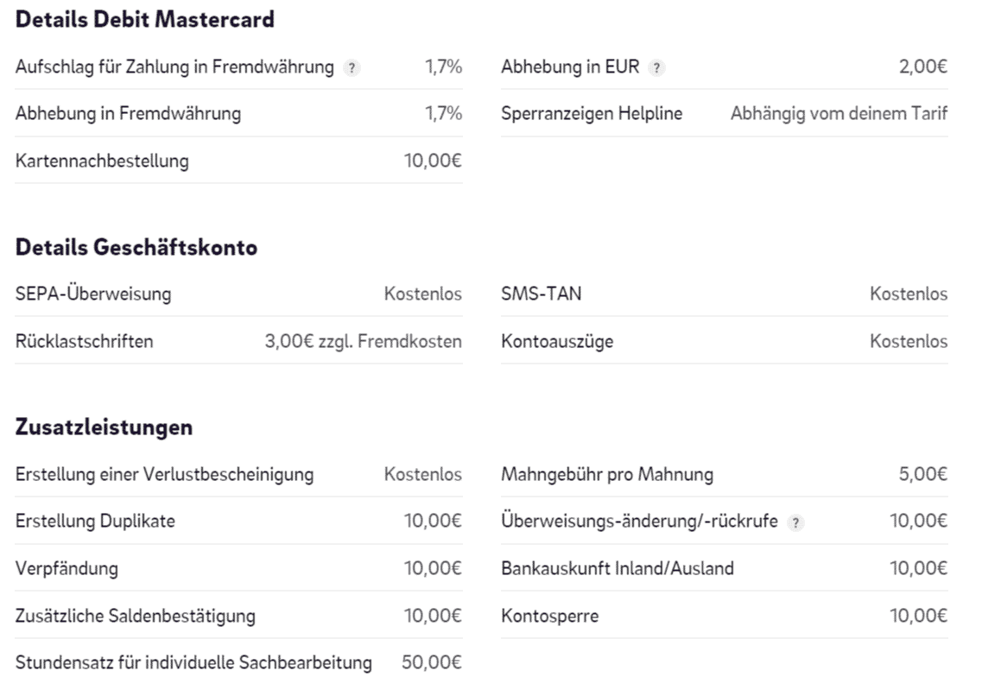Viewport: 982px width, 677px height.
Task: Select the Details Debit Mastercard heading
Action: click(x=145, y=21)
